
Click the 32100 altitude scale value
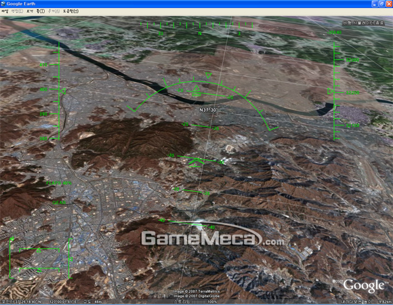click(352, 125)
